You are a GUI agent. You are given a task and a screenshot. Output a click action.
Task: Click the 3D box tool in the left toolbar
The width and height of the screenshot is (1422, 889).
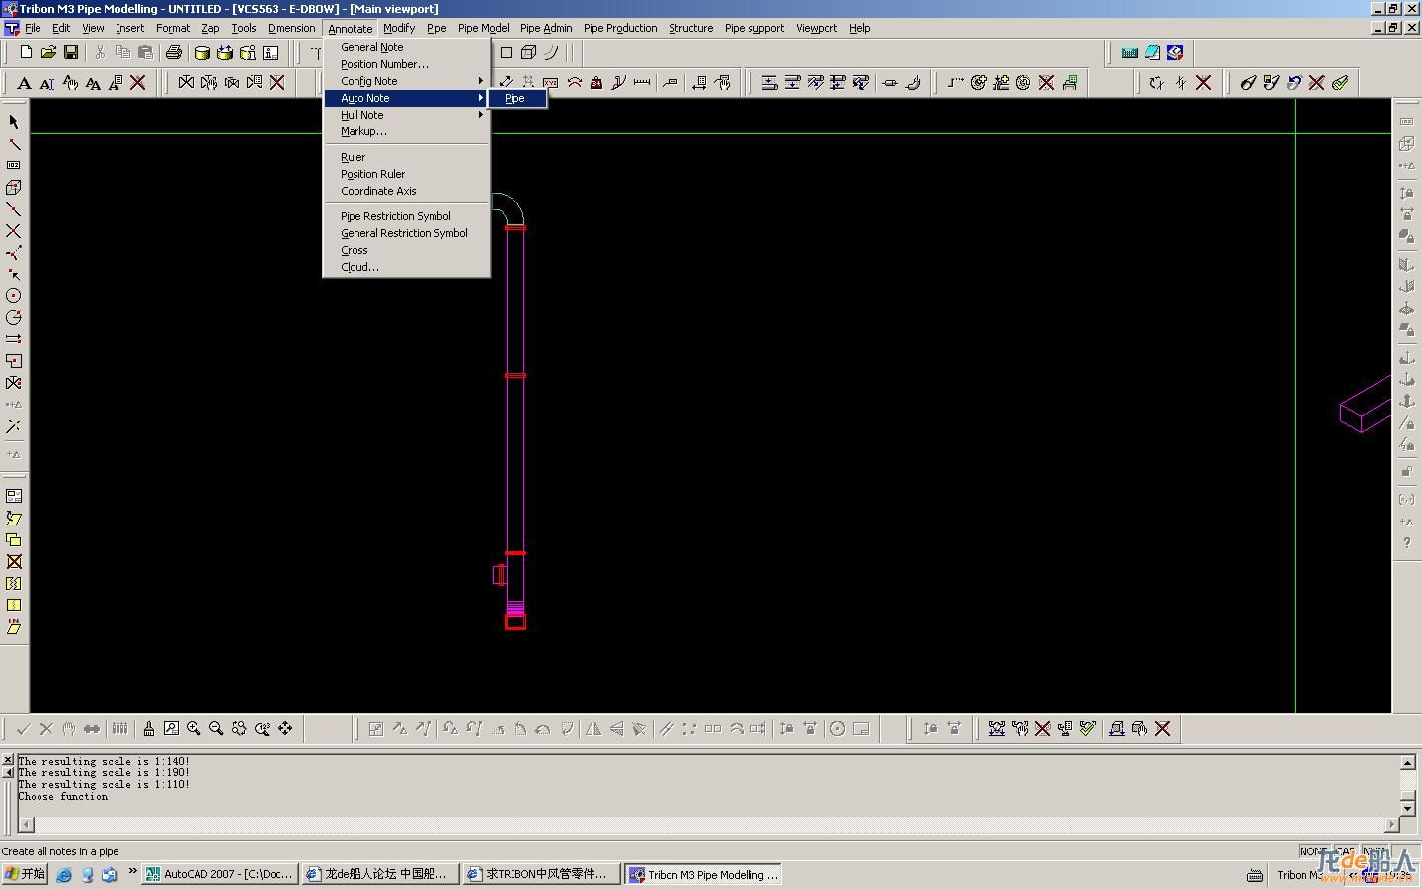(x=14, y=187)
